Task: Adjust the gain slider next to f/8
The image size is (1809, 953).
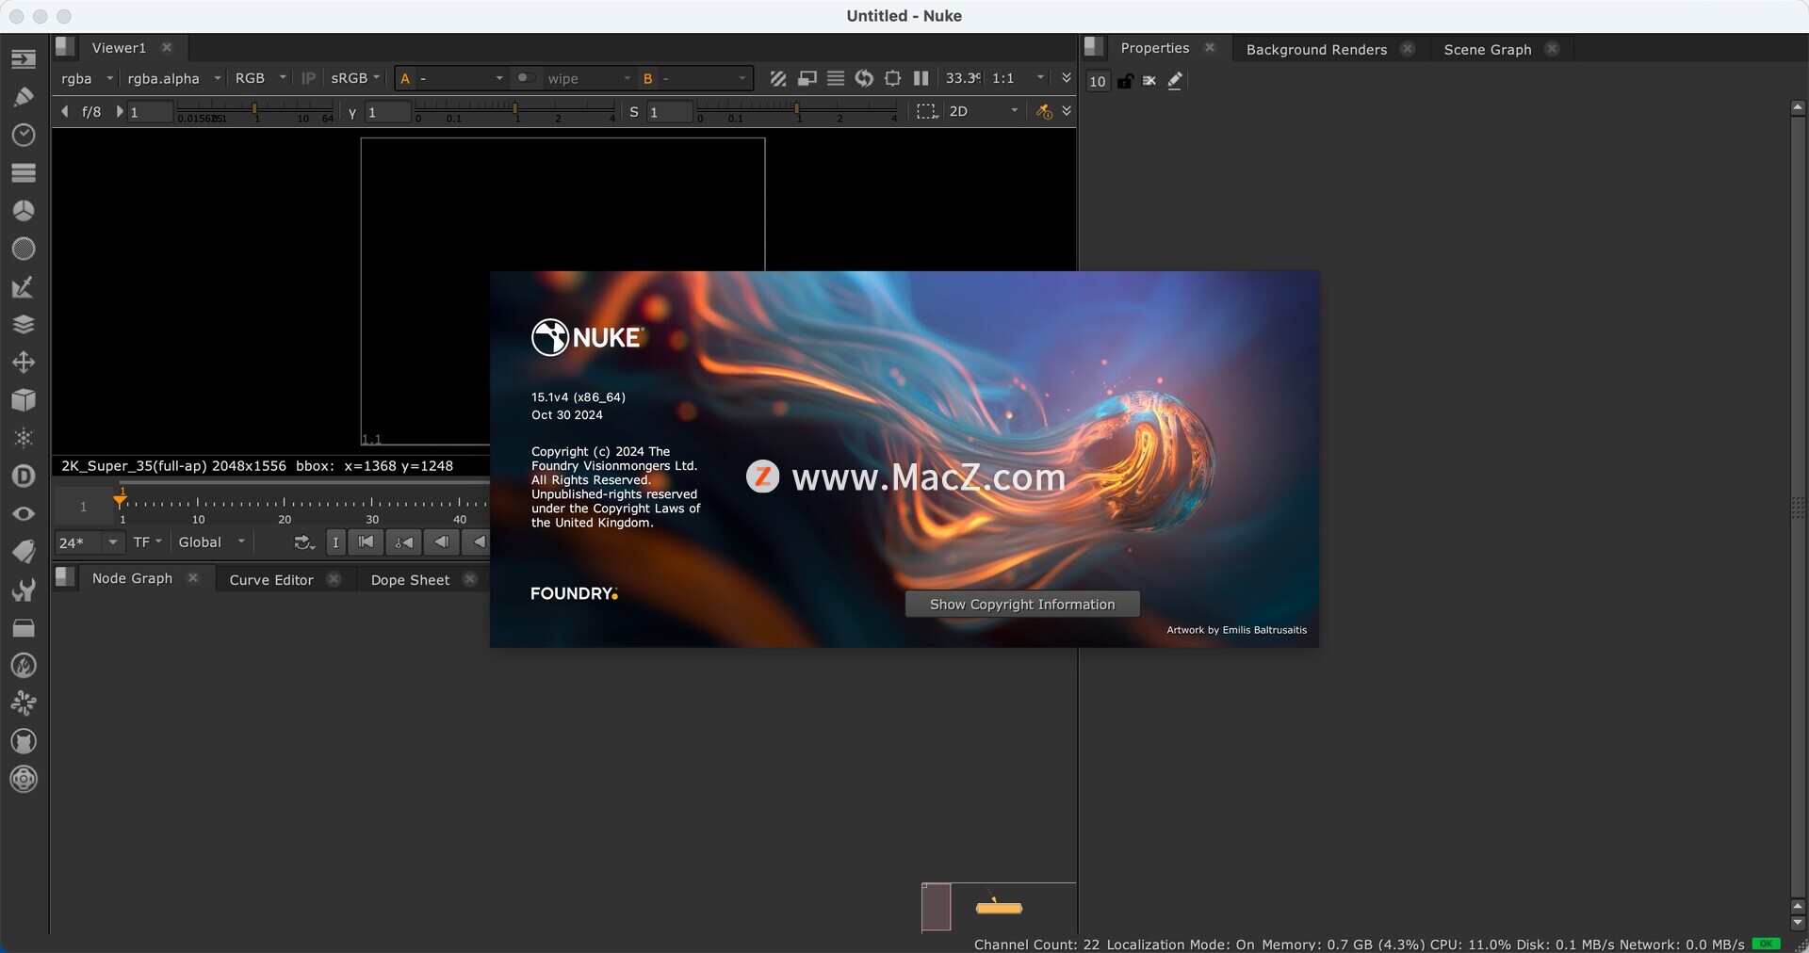Action: point(255,113)
